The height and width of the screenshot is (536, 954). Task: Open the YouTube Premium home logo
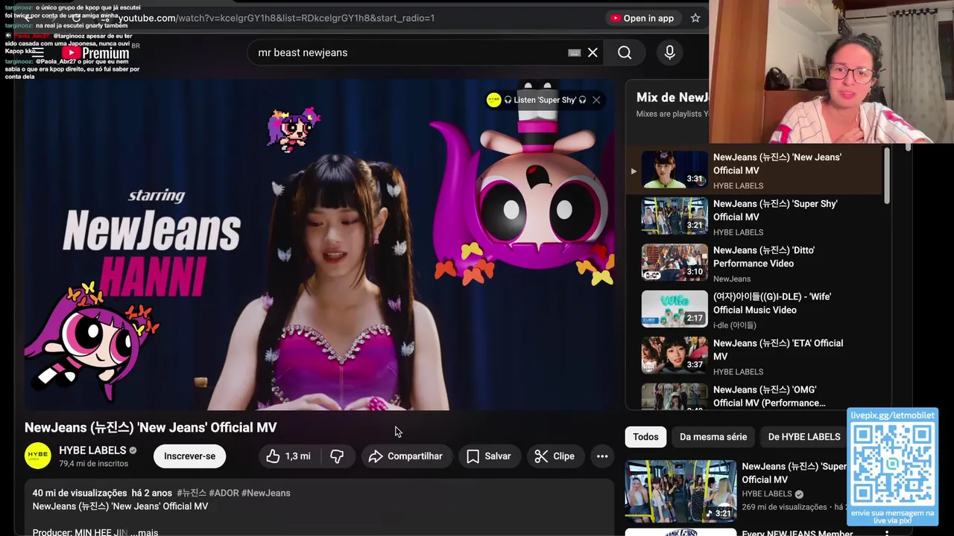pos(95,53)
